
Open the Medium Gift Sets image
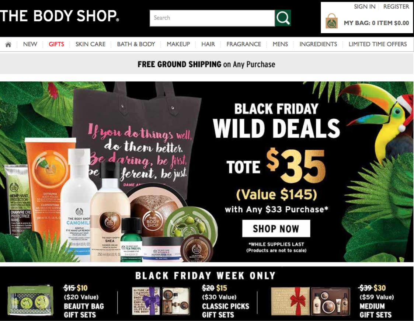(x=311, y=301)
